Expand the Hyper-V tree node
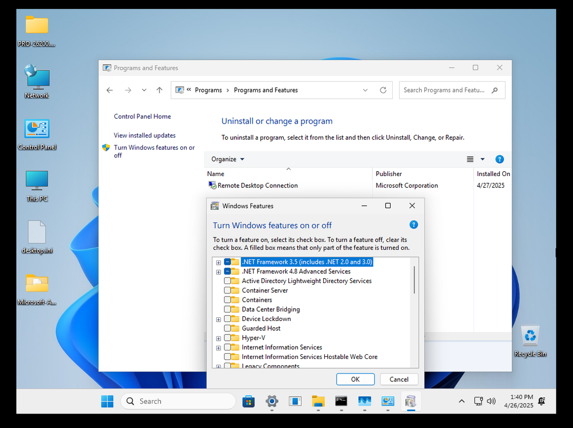573x428 pixels. click(x=218, y=339)
